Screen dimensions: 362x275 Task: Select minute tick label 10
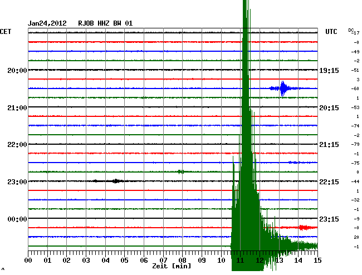pyautogui.click(x=221, y=261)
